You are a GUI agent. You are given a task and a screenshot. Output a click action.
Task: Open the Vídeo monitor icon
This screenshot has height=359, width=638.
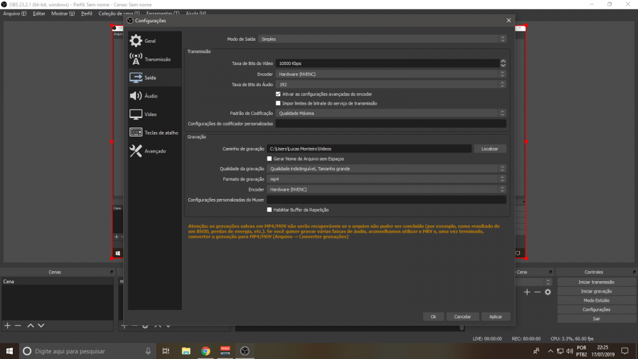136,114
